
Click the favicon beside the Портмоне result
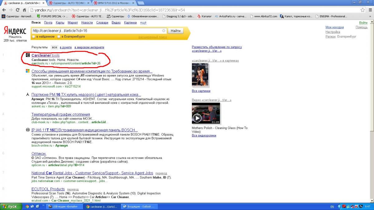tap(27, 95)
